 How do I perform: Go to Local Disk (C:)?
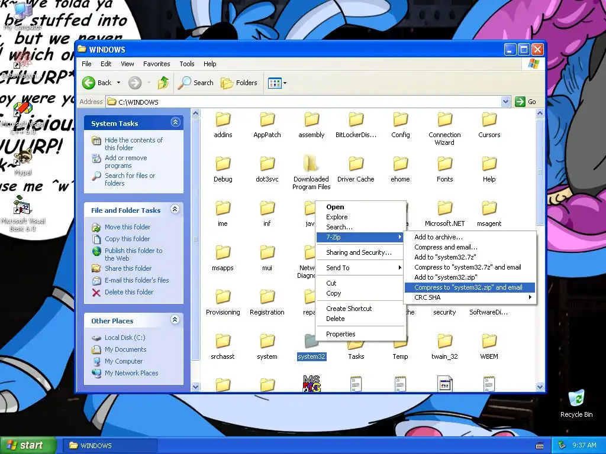[125, 338]
